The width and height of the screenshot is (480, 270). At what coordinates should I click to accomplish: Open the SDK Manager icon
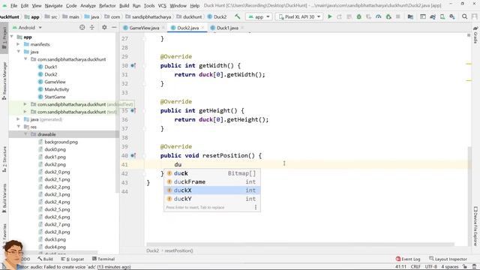coord(452,16)
